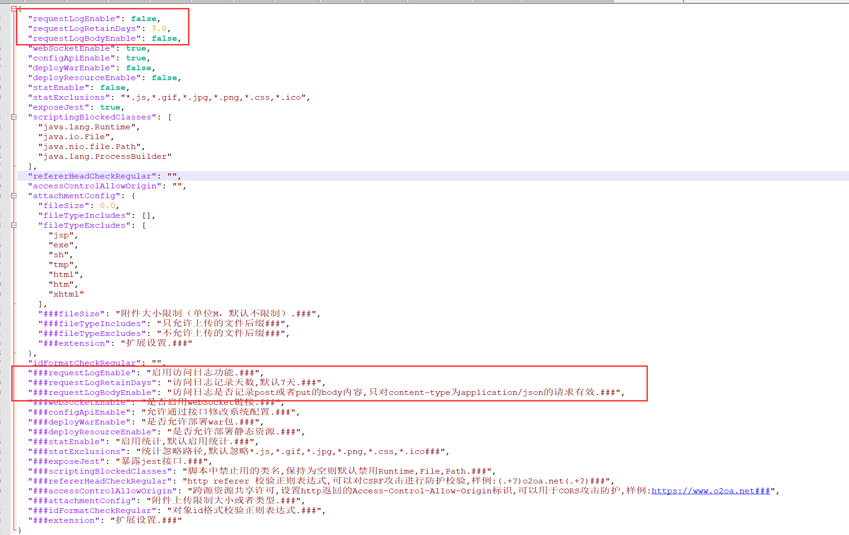This screenshot has width=849, height=535.
Task: Collapse the attachmentConfig object fold
Action: 14,196
